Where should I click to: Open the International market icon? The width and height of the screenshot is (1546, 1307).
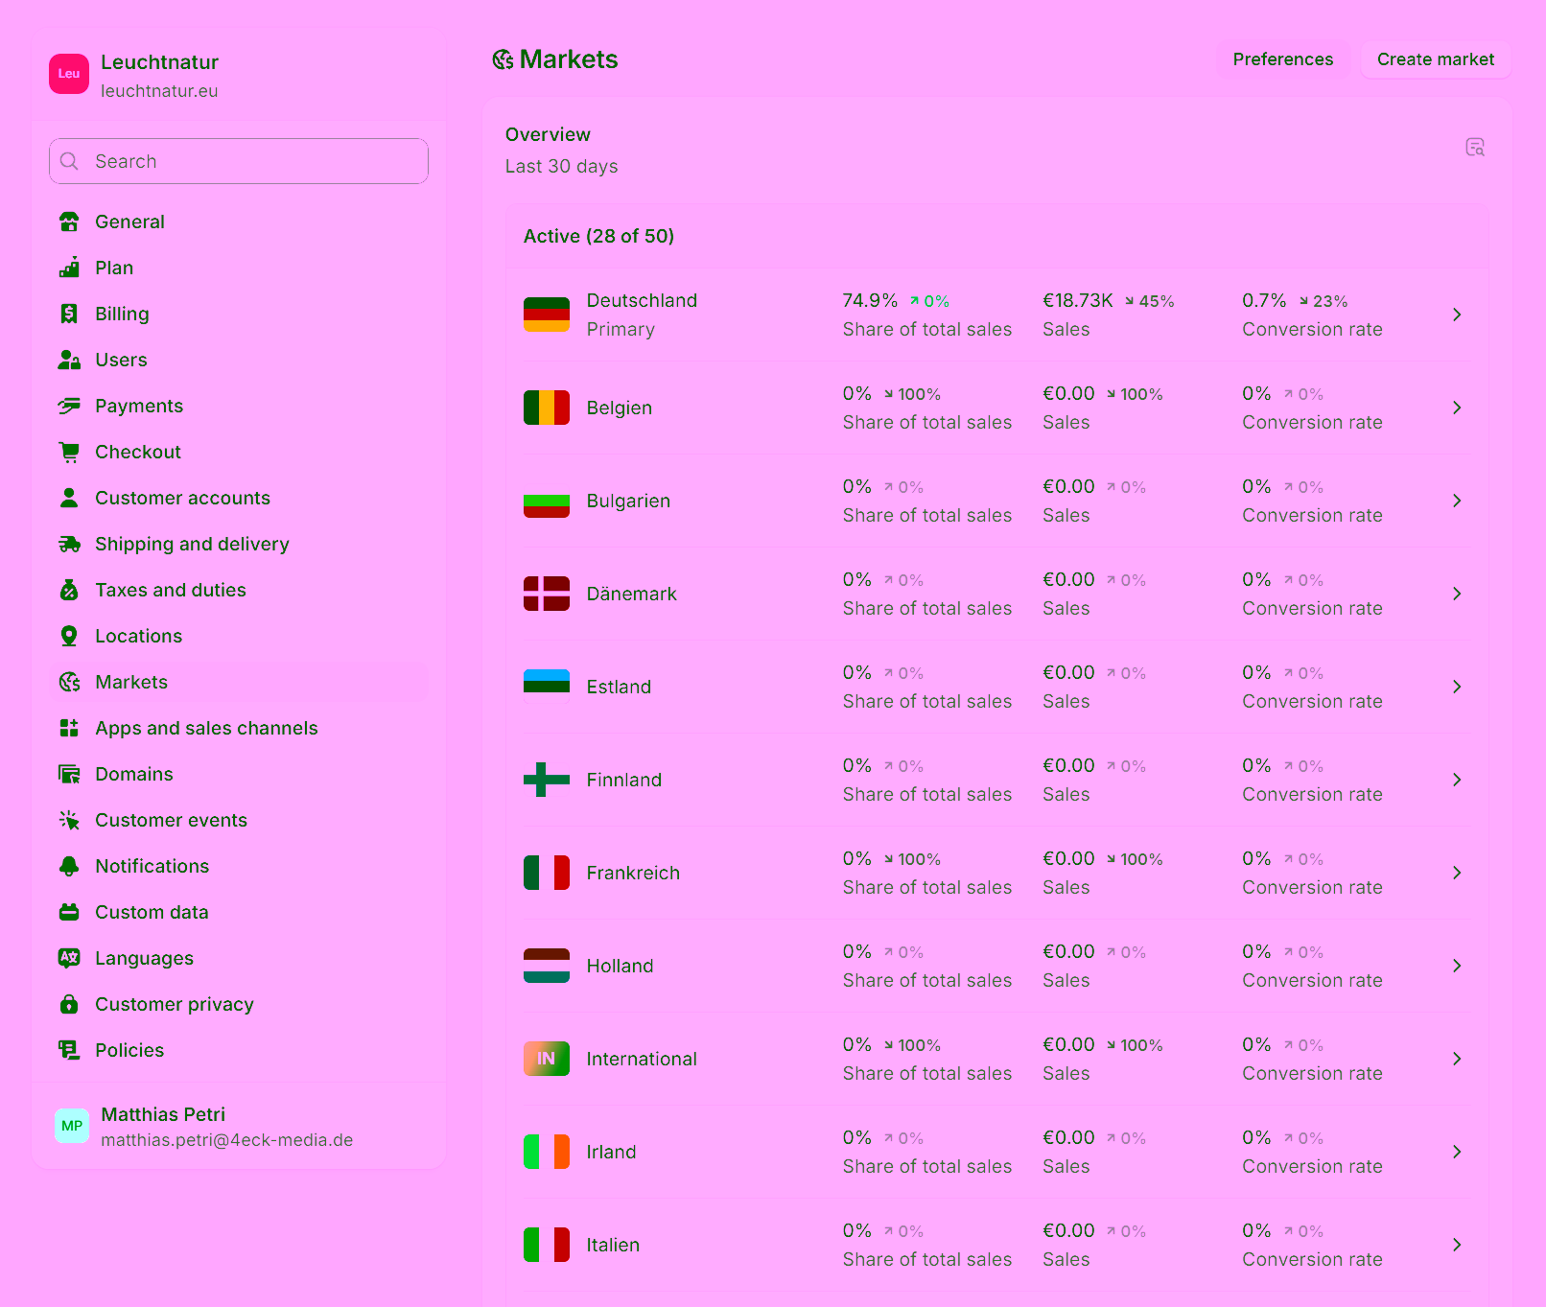click(x=547, y=1059)
